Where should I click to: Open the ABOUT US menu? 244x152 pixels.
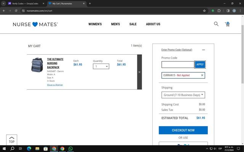tap(153, 24)
